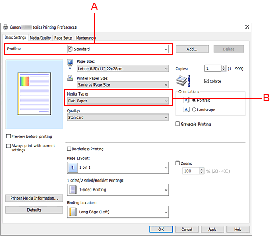This screenshot has width=274, height=237.
Task: Switch to the Media/Quality tab
Action: [40, 38]
